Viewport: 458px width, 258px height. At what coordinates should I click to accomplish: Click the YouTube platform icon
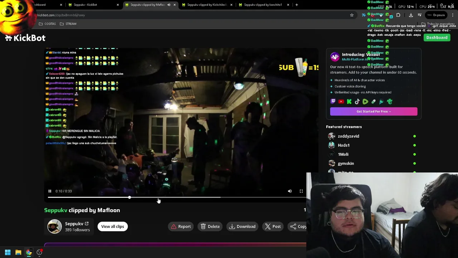pos(341,102)
